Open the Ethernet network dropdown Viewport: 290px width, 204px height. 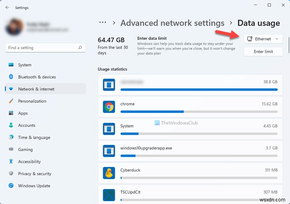263,39
